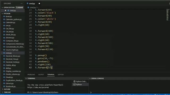Open check_list.py file
The image size is (170, 95).
click(11, 35)
